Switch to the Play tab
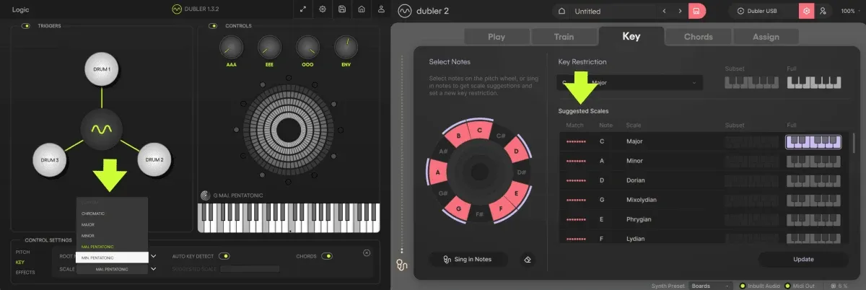866x290 pixels. pos(497,37)
